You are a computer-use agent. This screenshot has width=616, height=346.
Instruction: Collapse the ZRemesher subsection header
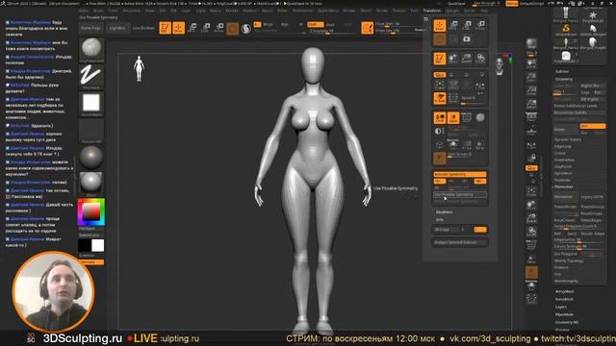pos(564,186)
